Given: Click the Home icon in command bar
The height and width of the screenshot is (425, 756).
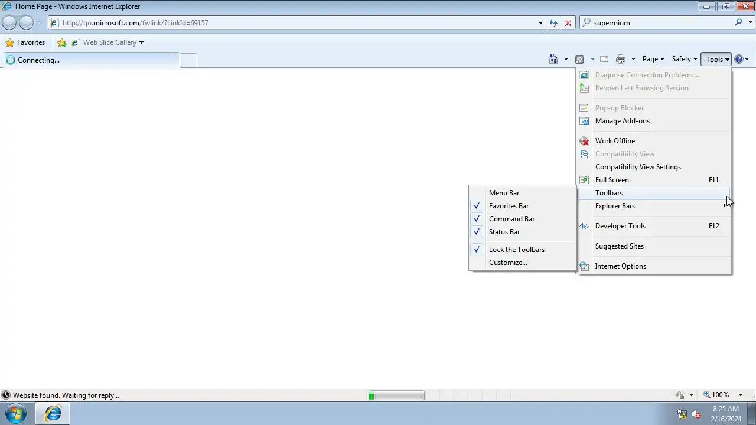Looking at the screenshot, I should [553, 59].
